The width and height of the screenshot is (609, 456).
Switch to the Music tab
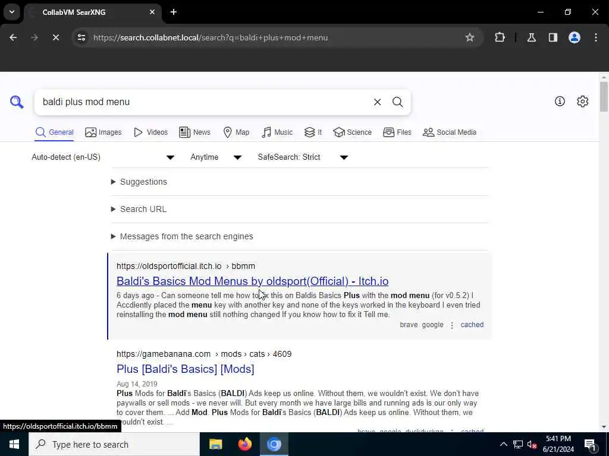coord(277,132)
